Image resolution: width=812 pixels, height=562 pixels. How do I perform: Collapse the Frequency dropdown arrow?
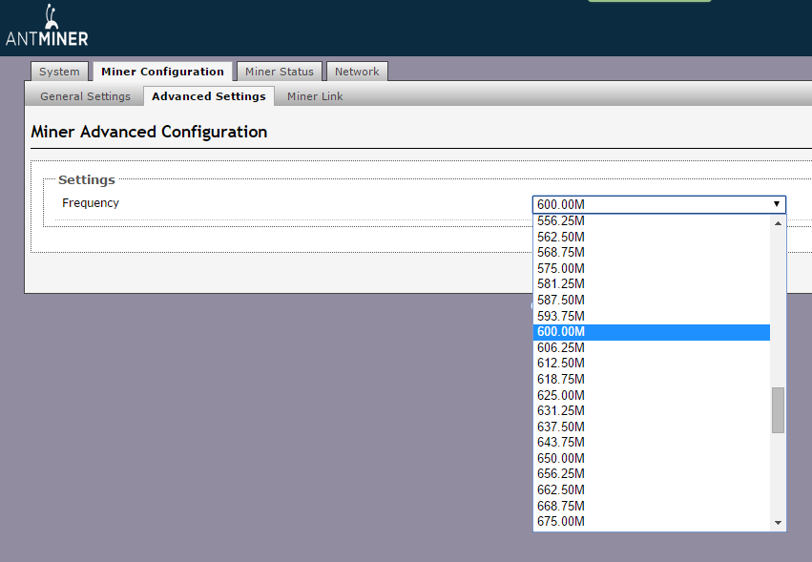click(777, 204)
